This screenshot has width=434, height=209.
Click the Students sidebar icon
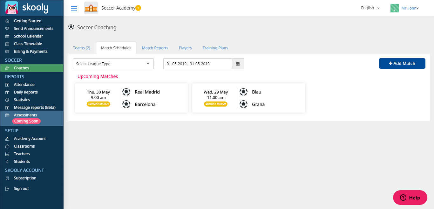click(x=7, y=162)
